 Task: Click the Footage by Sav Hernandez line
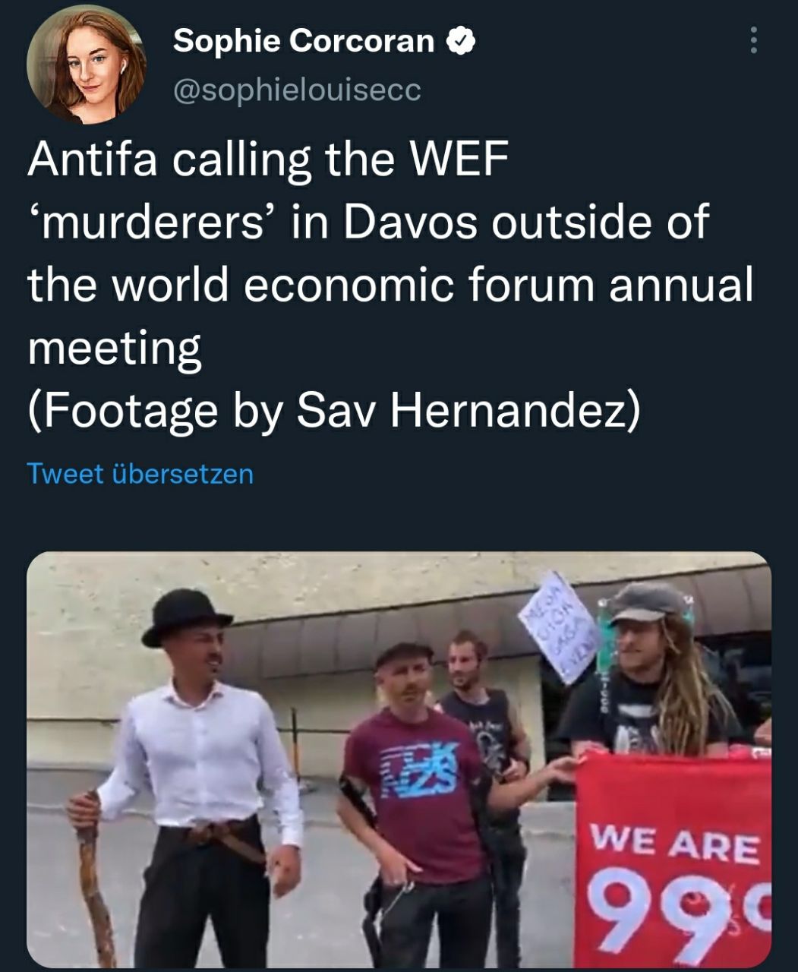[334, 410]
